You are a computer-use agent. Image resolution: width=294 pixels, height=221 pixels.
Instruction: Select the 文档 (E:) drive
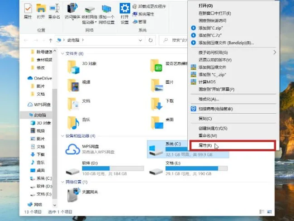point(188,168)
